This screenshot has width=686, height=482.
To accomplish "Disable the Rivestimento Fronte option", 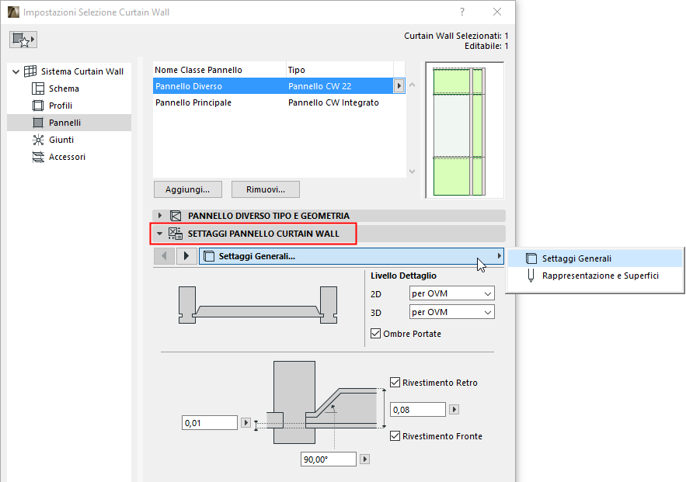I will click(x=395, y=436).
